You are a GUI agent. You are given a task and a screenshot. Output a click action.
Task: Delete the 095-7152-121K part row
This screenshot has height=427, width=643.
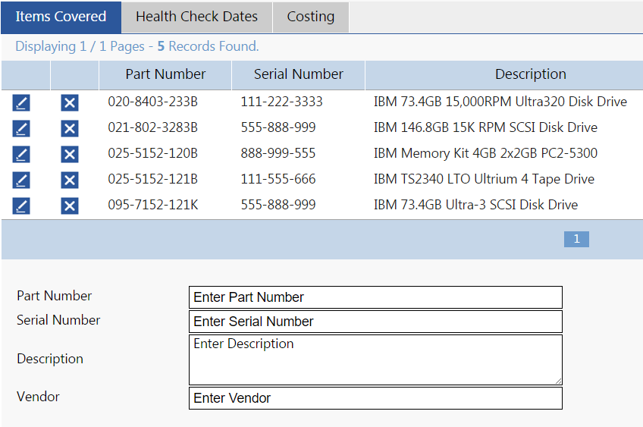pyautogui.click(x=70, y=206)
